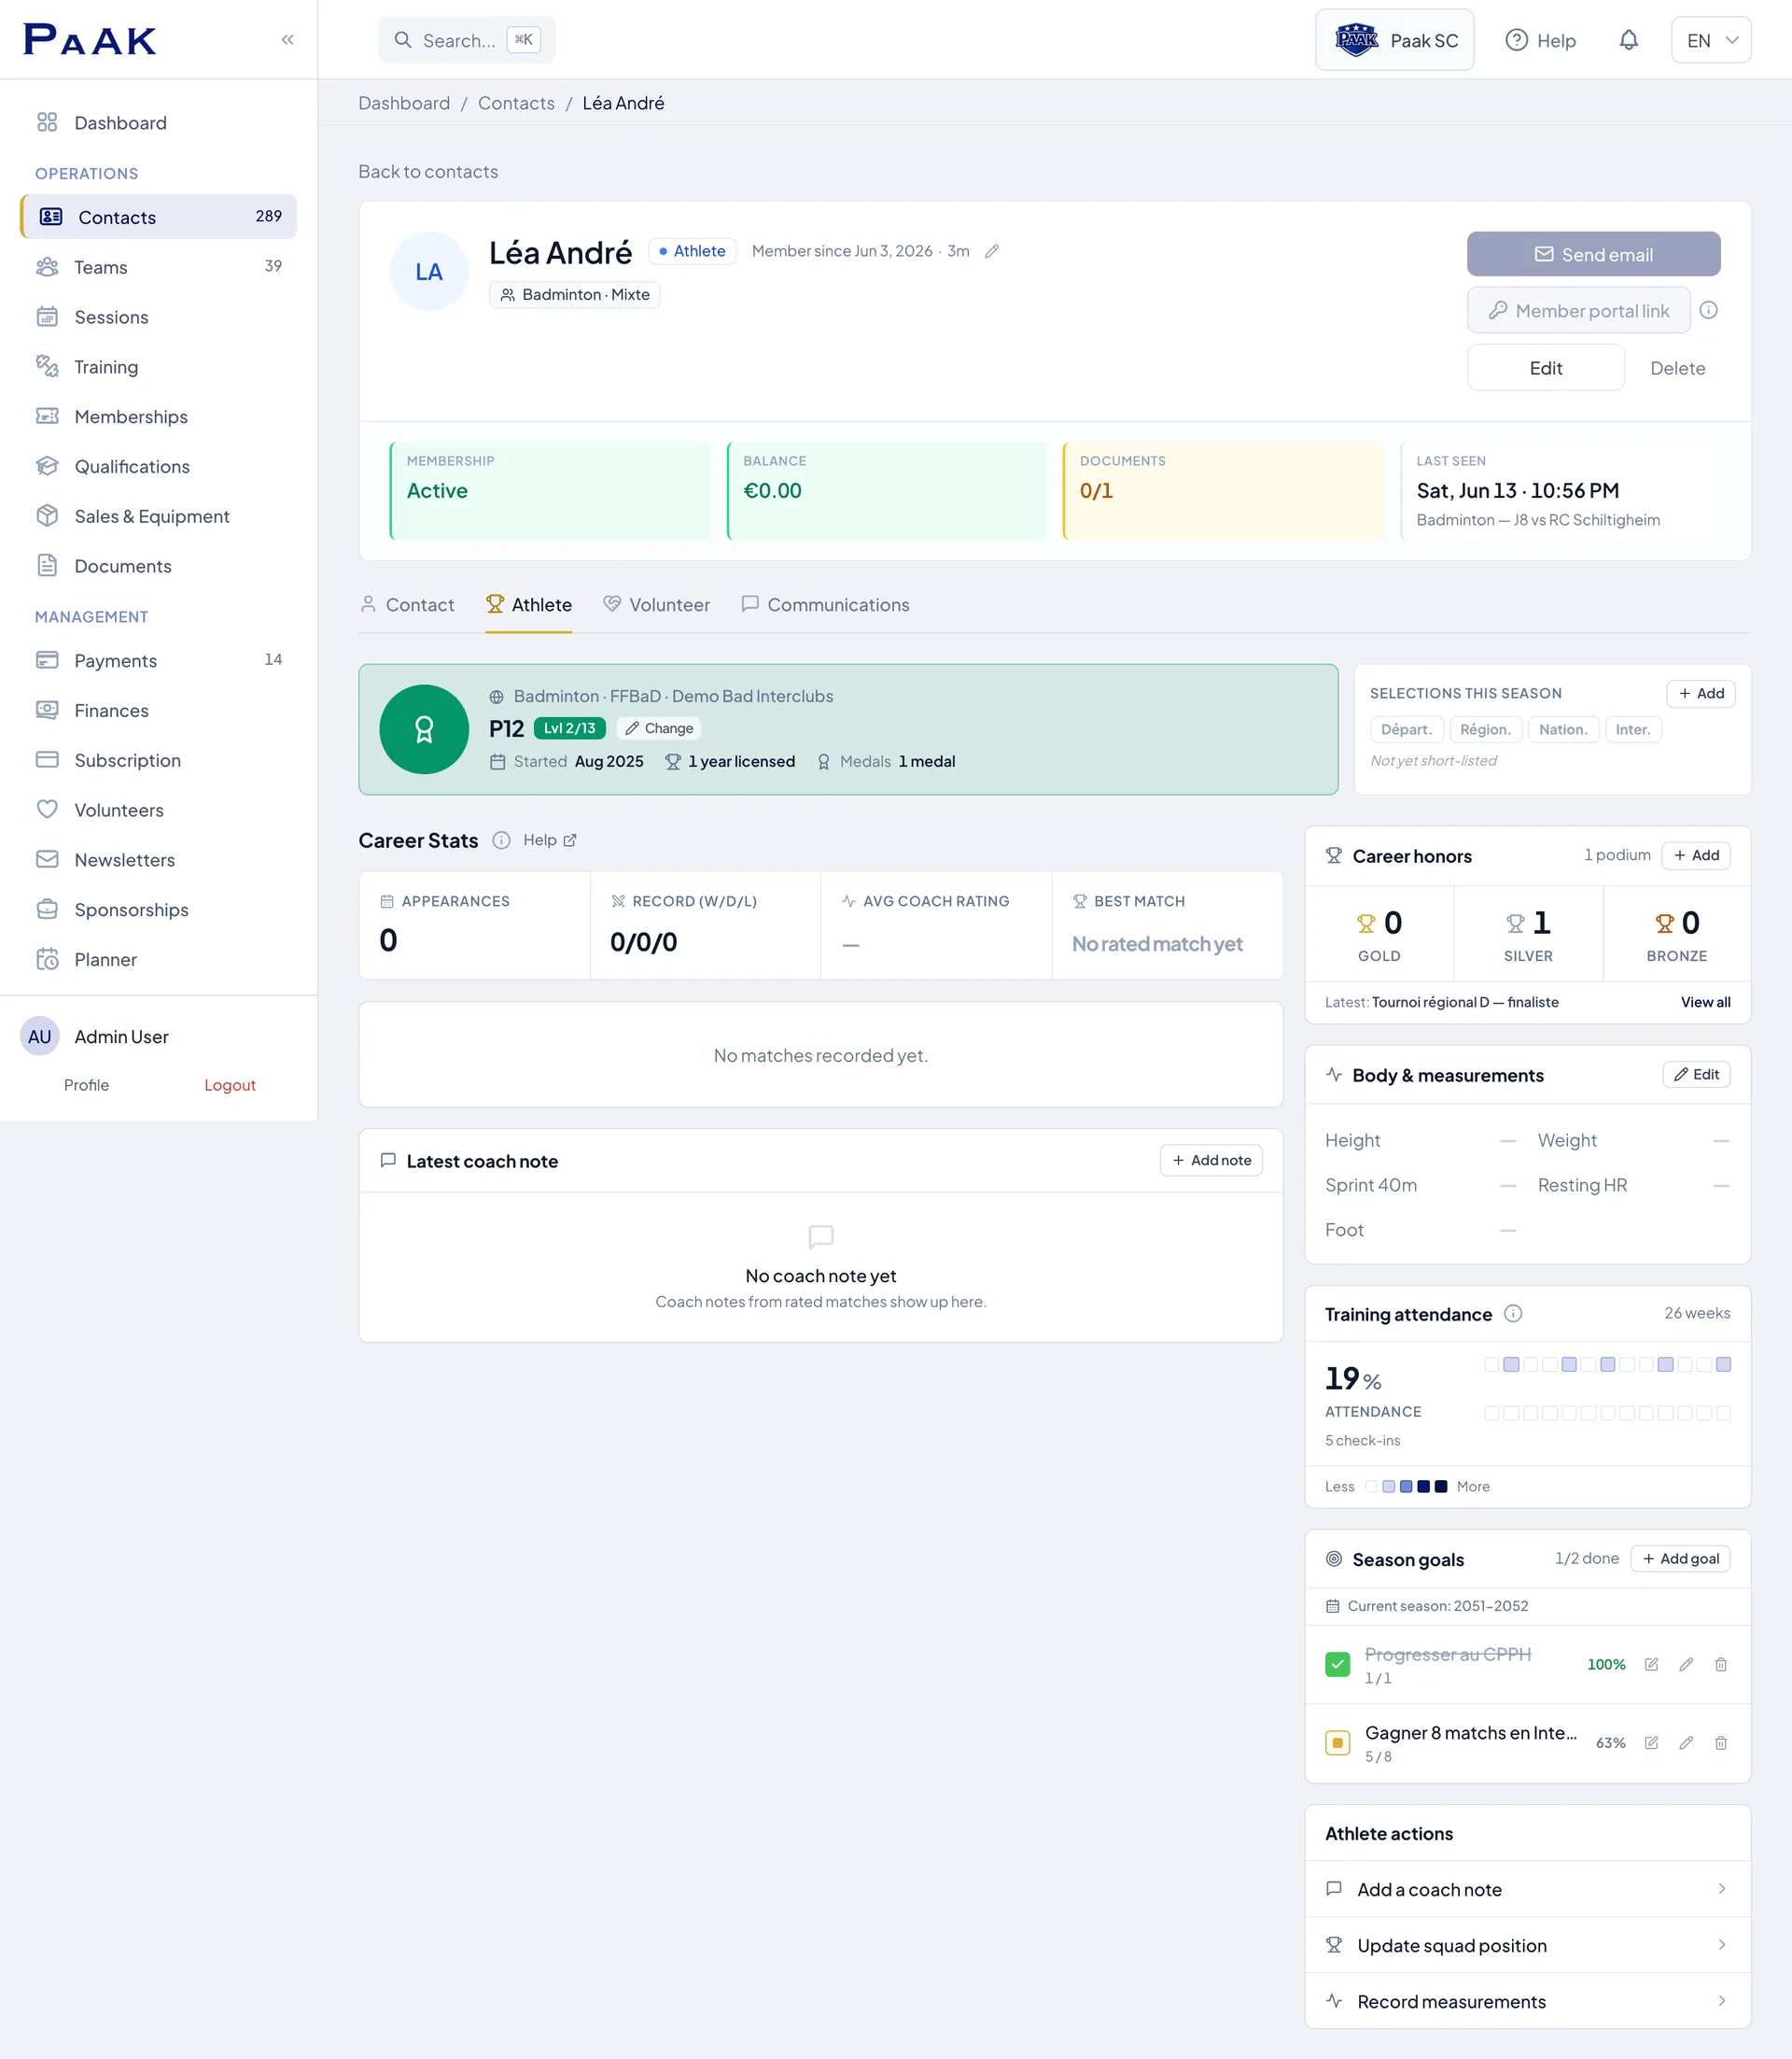Delete the Gagner 8 matchs goal via trash icon
Viewport: 1792px width, 2059px height.
click(1720, 1742)
